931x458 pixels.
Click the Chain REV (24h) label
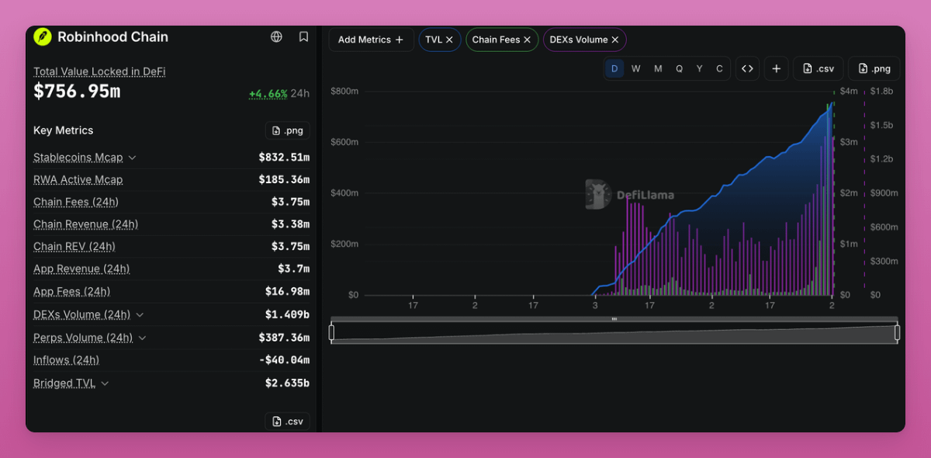pos(74,246)
